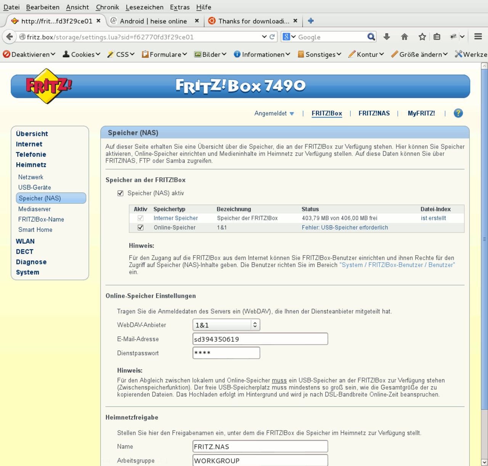Open Smart Home in sidebar
This screenshot has height=466, width=488.
coord(35,230)
